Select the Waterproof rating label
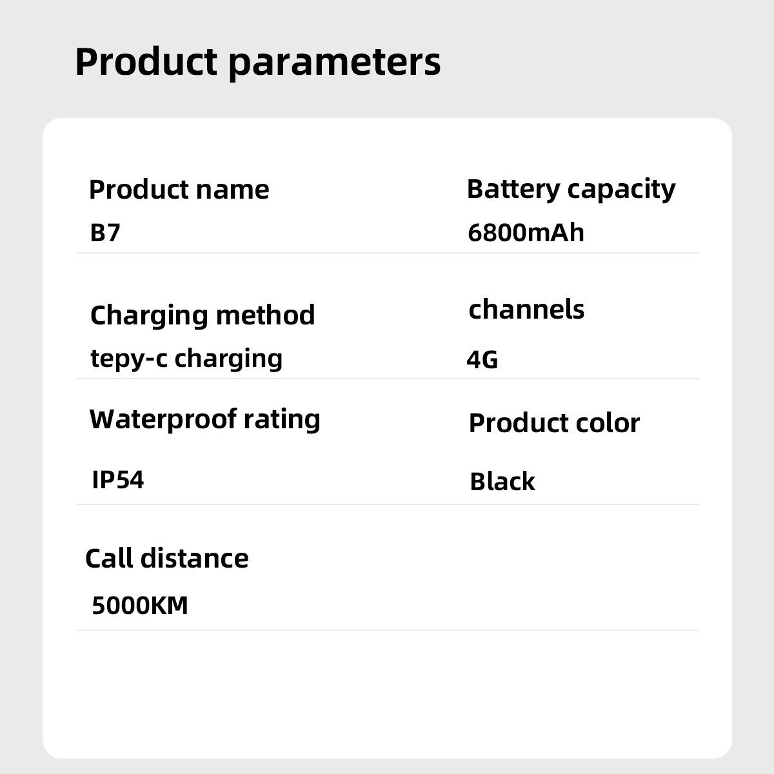Screen dimensions: 774x774 [x=204, y=419]
